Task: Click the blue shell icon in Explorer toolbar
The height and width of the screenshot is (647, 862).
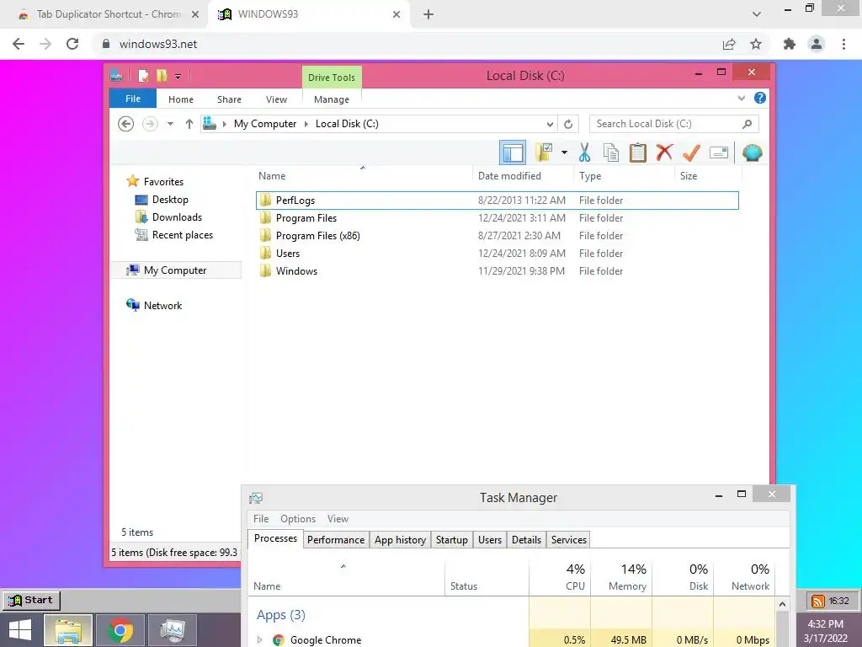Action: tap(752, 152)
